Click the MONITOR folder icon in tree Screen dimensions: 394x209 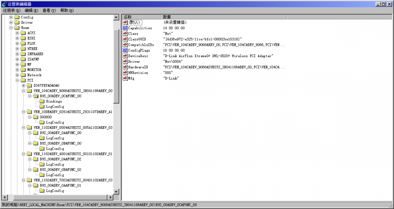pyautogui.click(x=23, y=70)
